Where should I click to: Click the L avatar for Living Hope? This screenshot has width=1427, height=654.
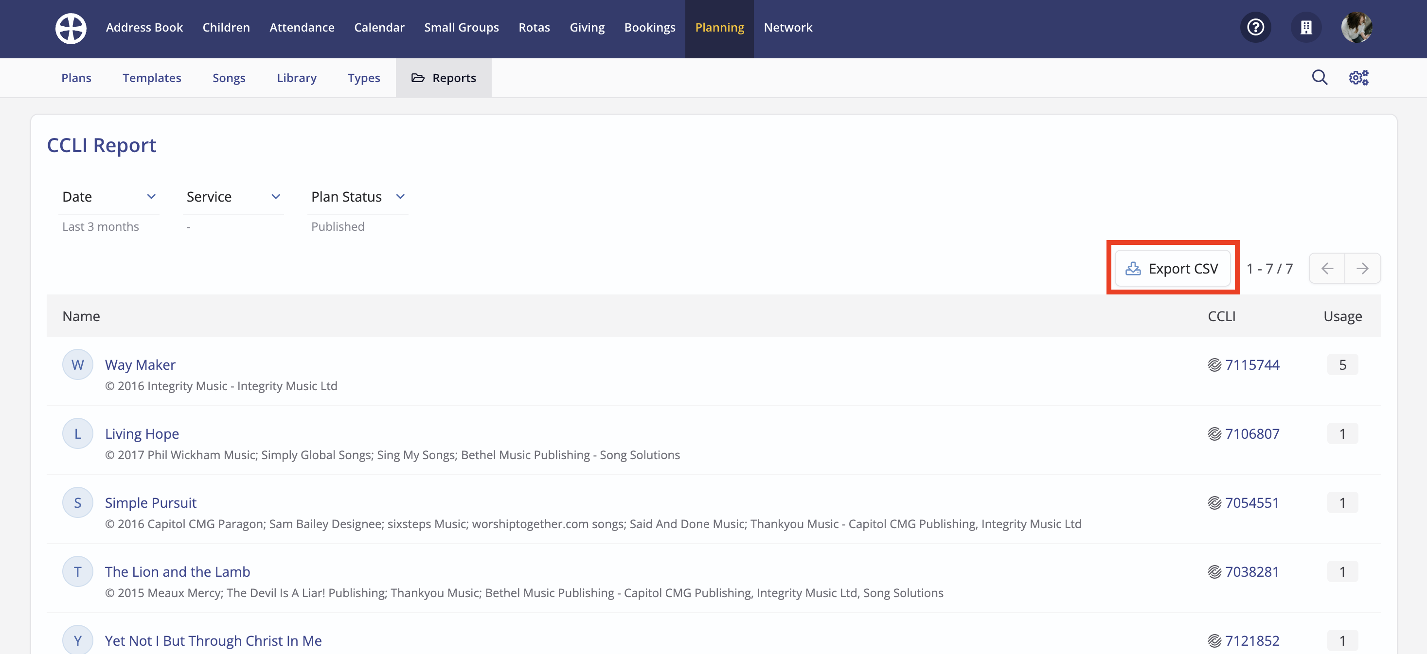(x=77, y=434)
